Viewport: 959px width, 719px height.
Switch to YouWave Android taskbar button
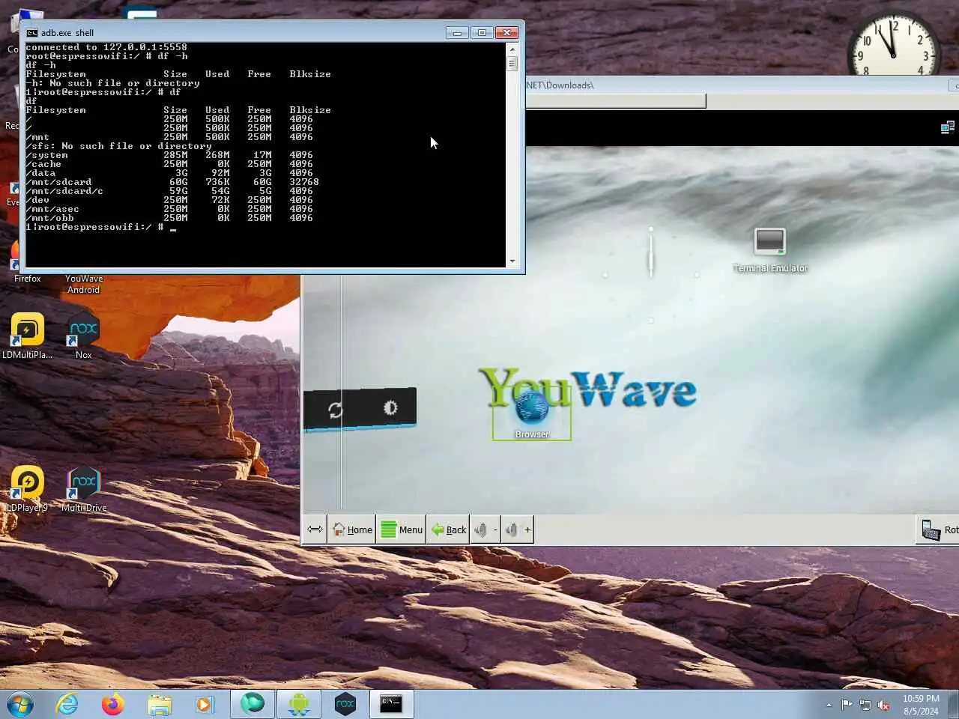click(x=298, y=704)
